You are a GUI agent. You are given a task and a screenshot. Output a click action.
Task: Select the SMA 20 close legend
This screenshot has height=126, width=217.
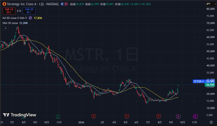click(x=10, y=23)
